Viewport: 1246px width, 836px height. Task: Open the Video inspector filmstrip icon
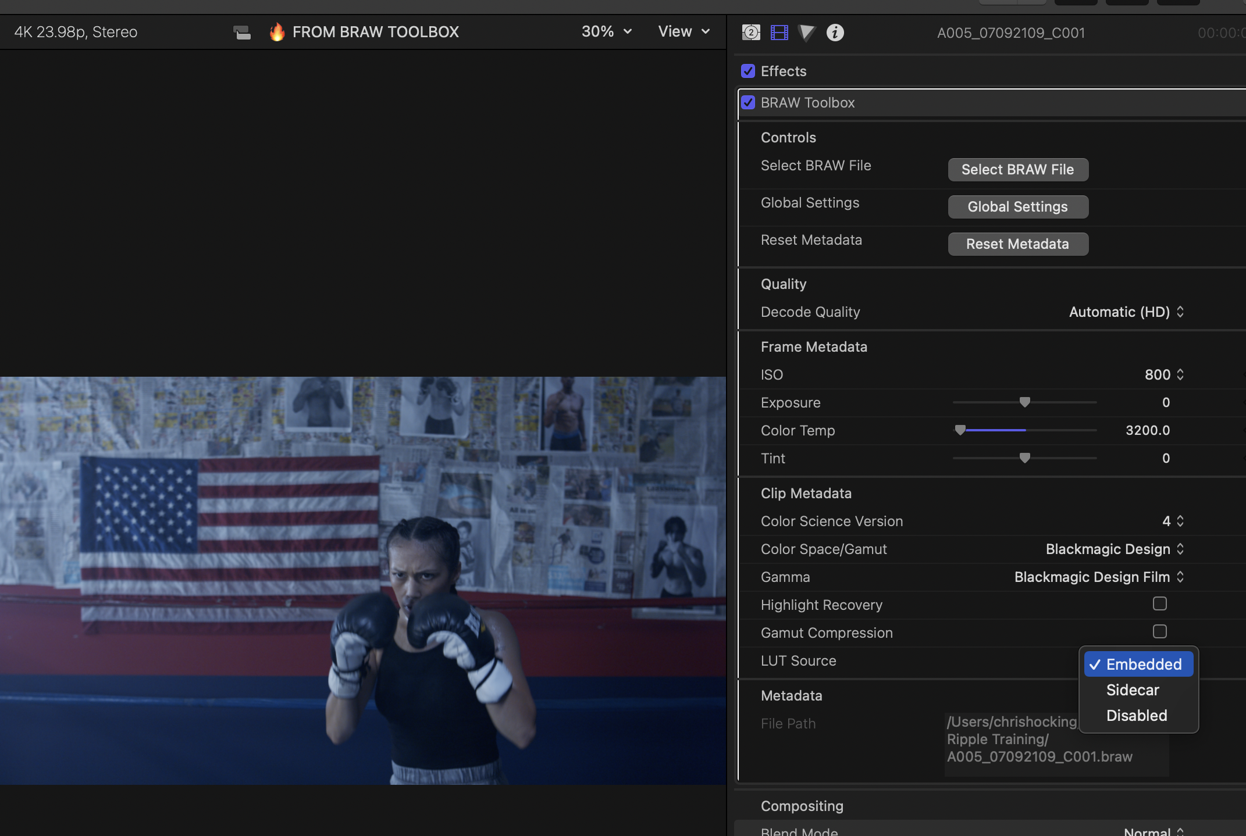pyautogui.click(x=779, y=33)
